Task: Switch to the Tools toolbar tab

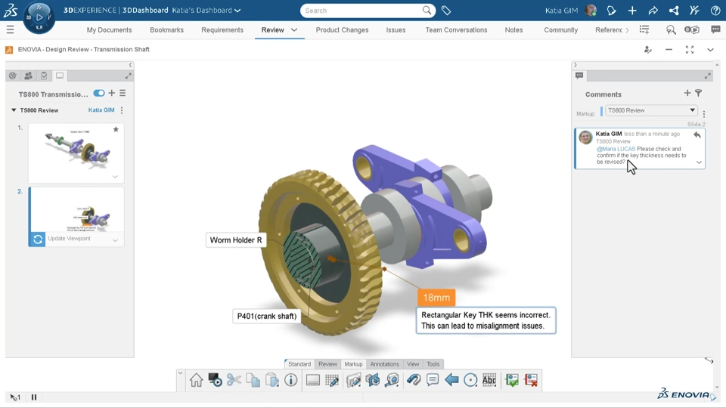Action: pyautogui.click(x=433, y=364)
